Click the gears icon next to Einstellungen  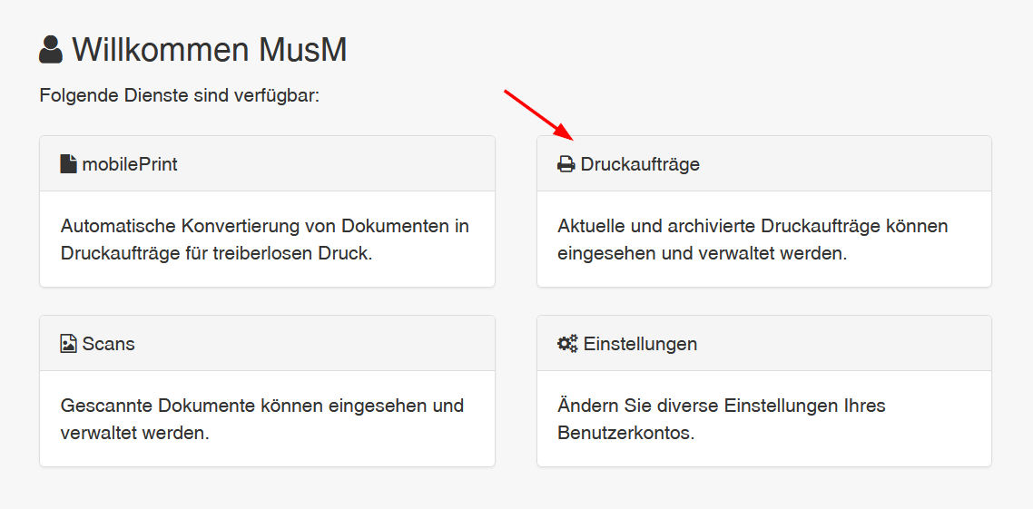coord(567,344)
